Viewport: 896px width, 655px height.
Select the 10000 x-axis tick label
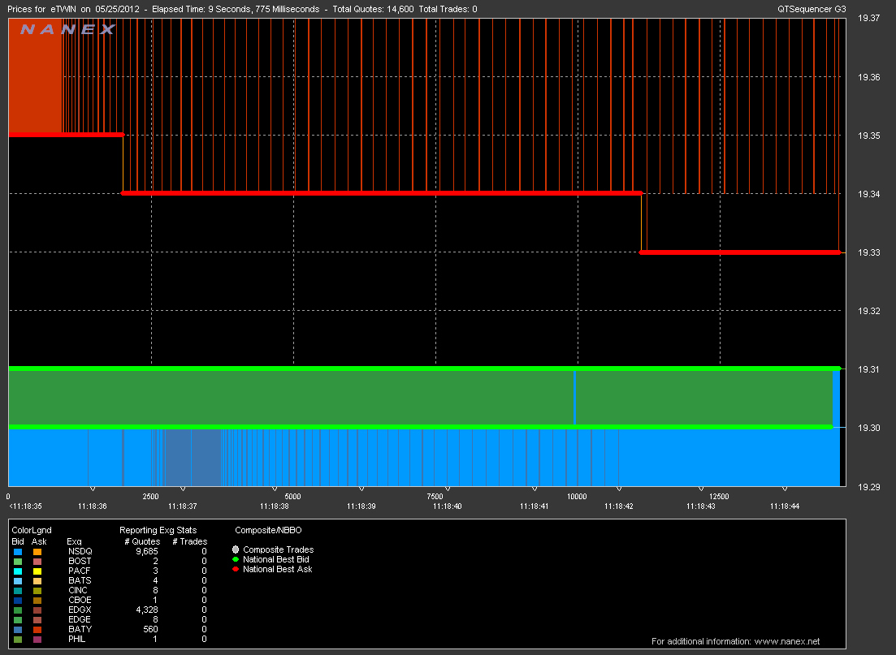click(577, 497)
